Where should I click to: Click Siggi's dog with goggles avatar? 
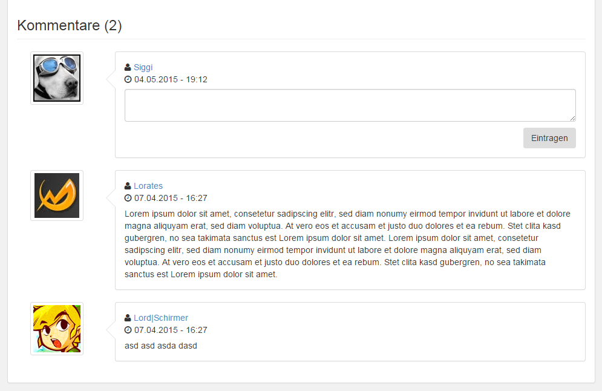57,78
